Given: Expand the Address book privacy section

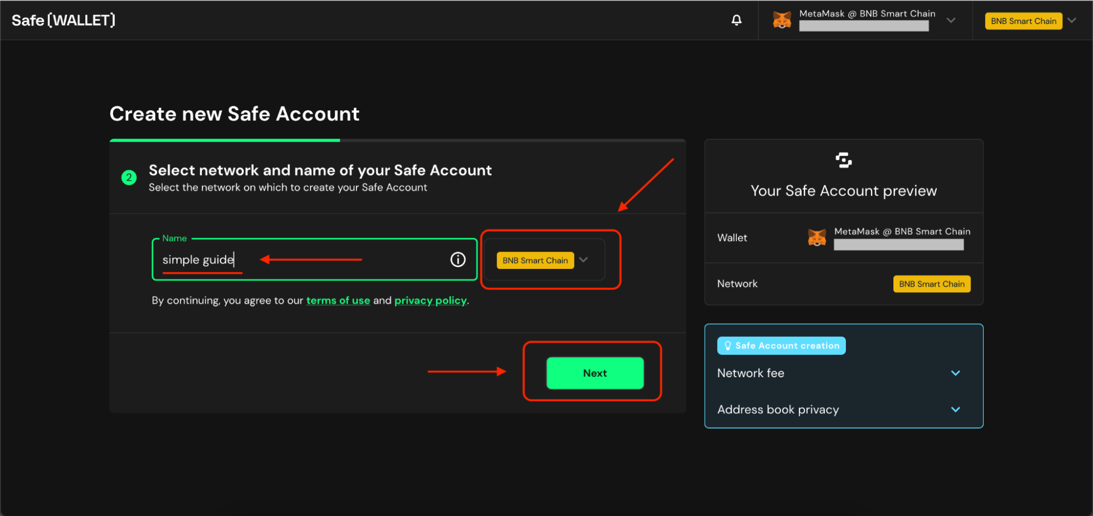Looking at the screenshot, I should coord(955,409).
